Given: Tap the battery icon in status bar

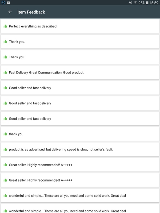Looking at the screenshot, I should [x=147, y=3].
